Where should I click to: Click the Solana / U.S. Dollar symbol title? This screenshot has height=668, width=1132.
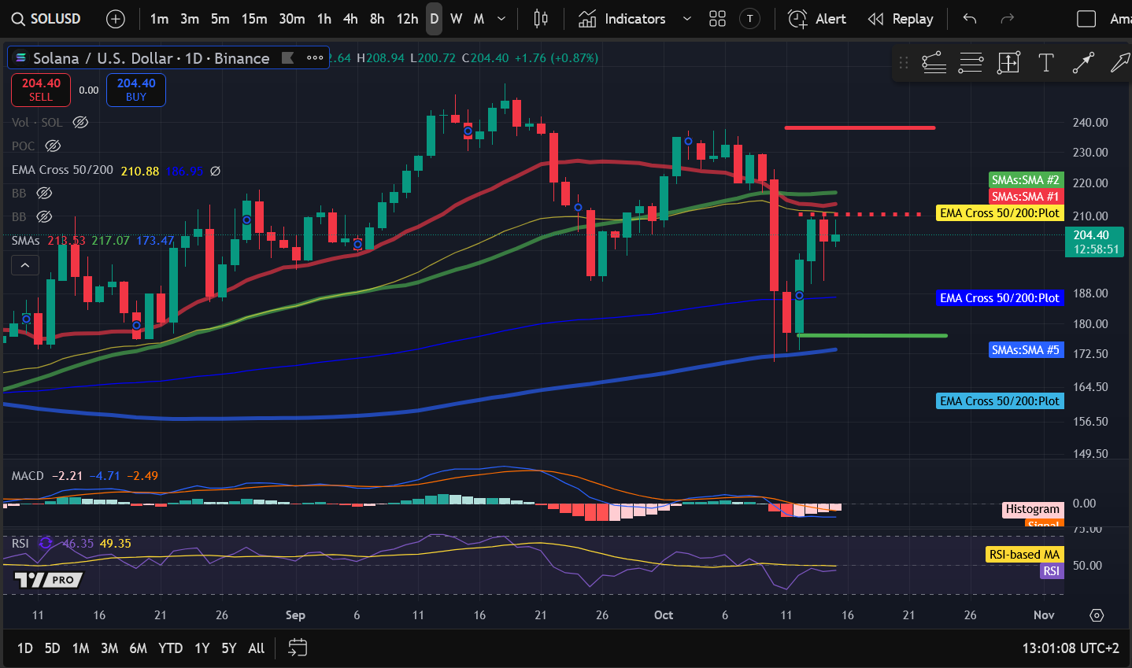(151, 57)
